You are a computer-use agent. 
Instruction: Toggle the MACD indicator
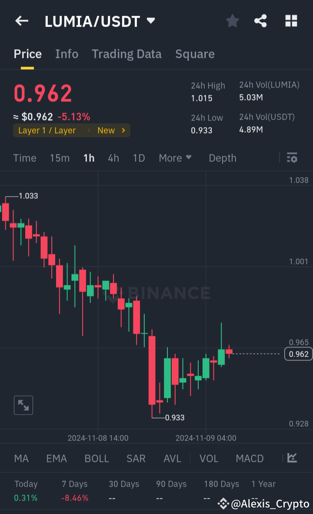tap(250, 458)
